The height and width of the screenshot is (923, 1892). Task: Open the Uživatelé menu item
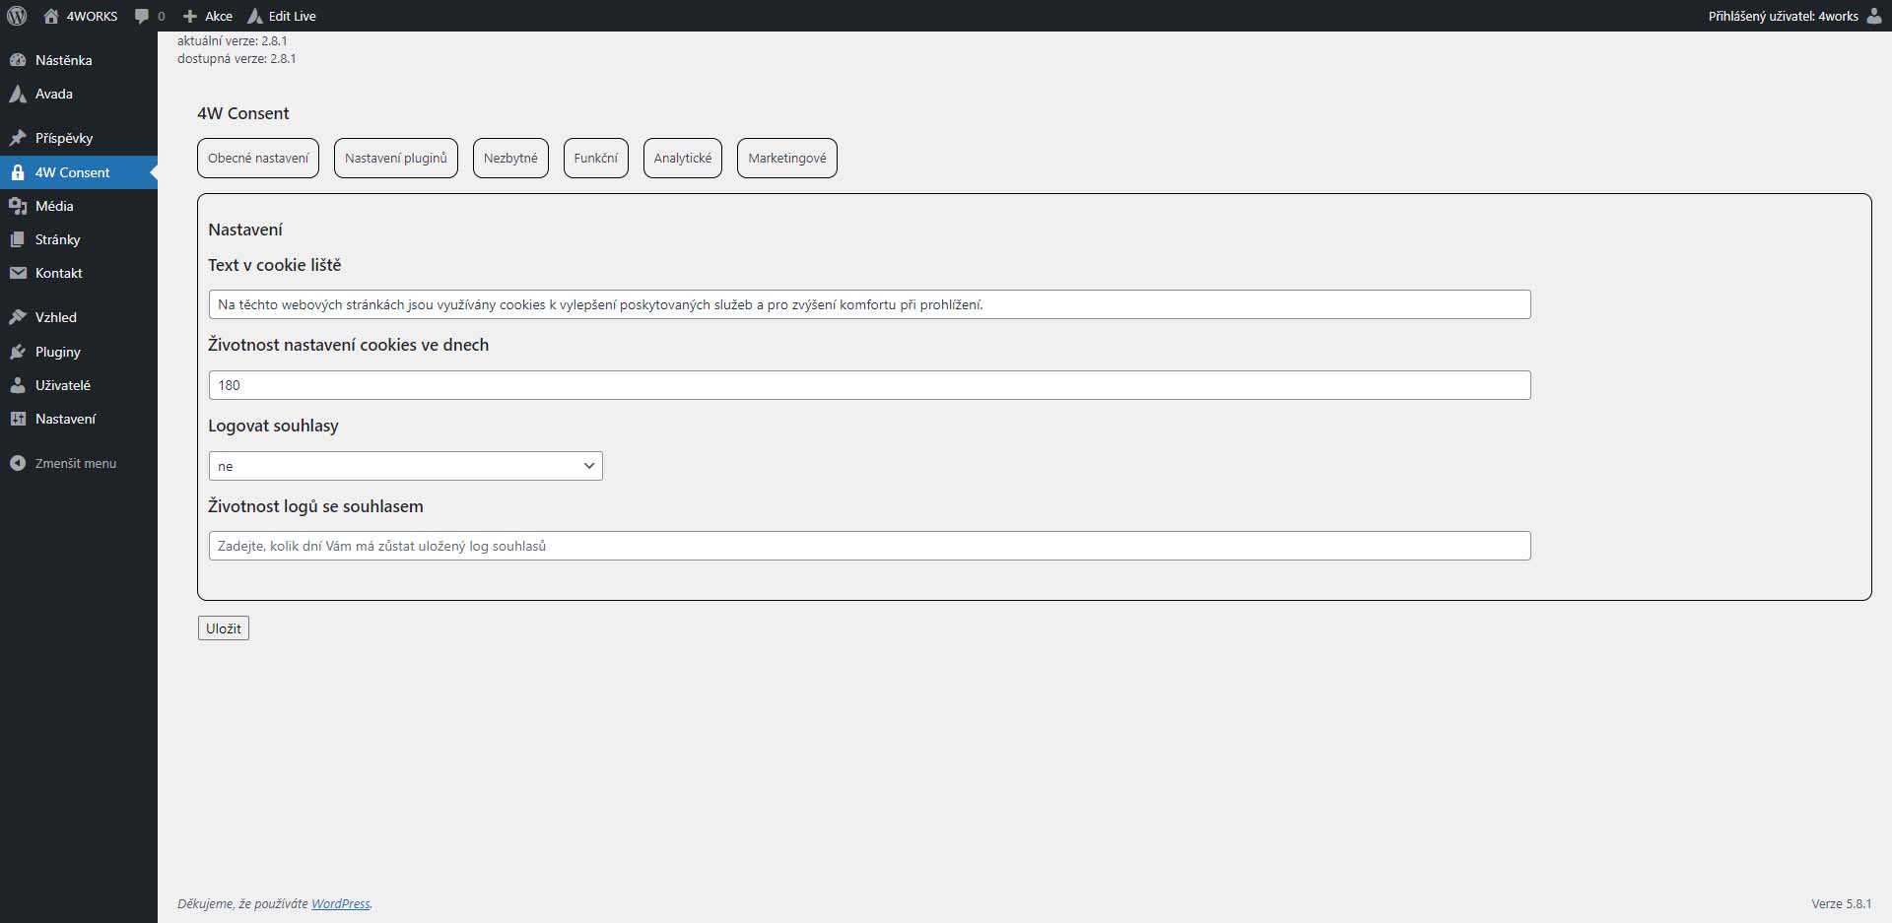click(79, 385)
